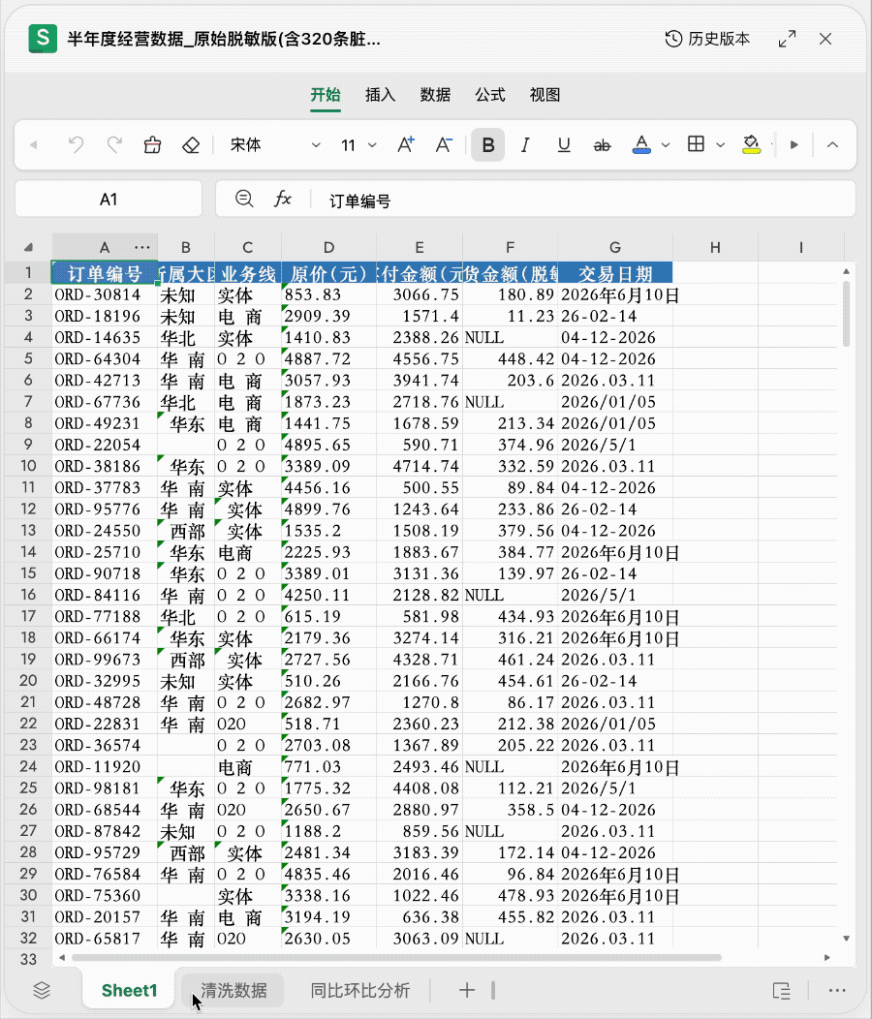Click the name box showing A1

coord(109,200)
